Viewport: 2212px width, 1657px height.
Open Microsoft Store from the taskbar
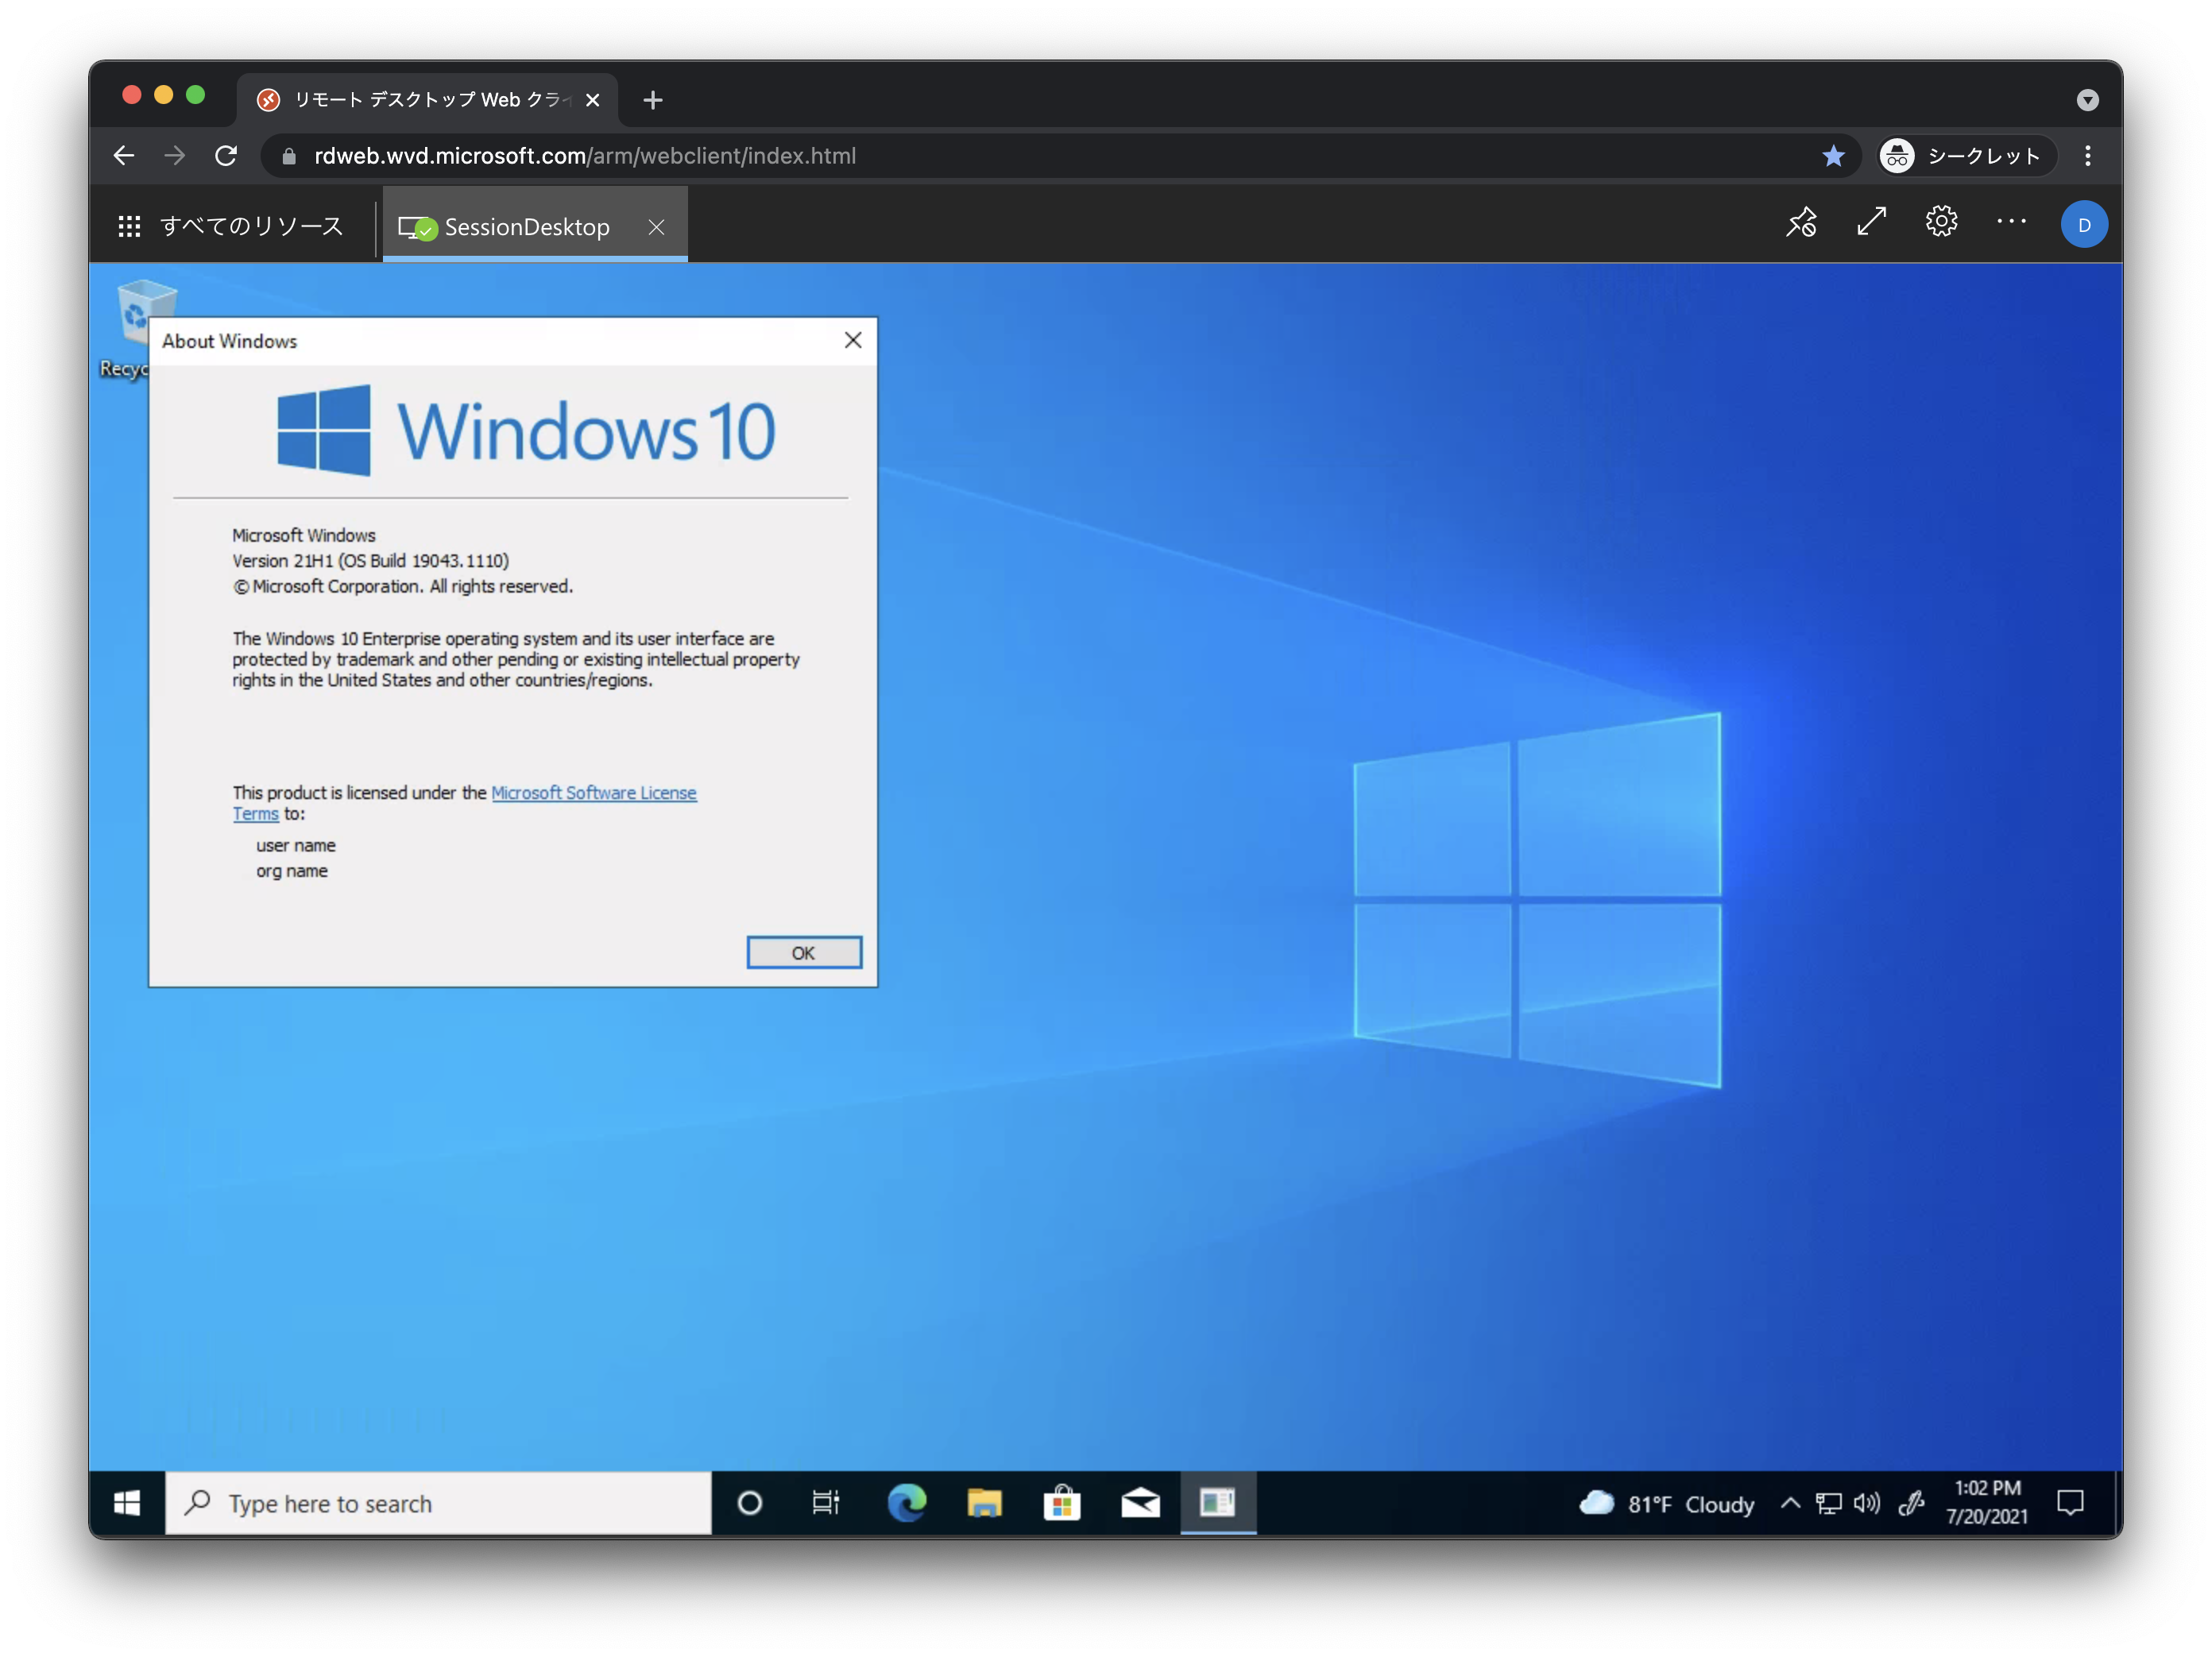[1062, 1503]
